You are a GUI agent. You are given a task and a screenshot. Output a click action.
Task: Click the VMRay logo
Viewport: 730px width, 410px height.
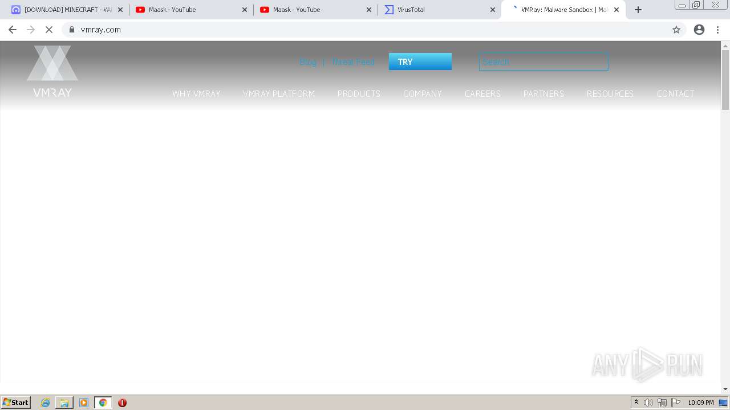[x=52, y=71]
